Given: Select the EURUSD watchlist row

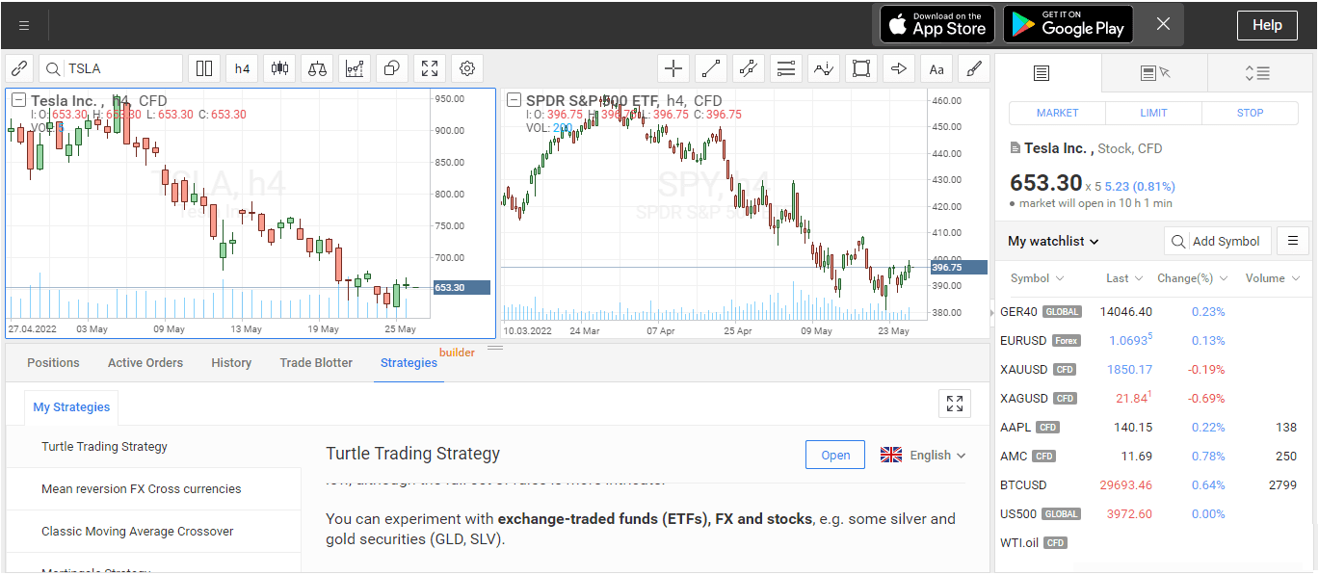Looking at the screenshot, I should pos(1152,340).
